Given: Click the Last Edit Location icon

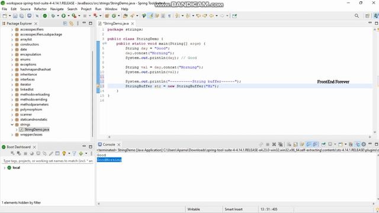Looking at the screenshot, I should point(199,16).
